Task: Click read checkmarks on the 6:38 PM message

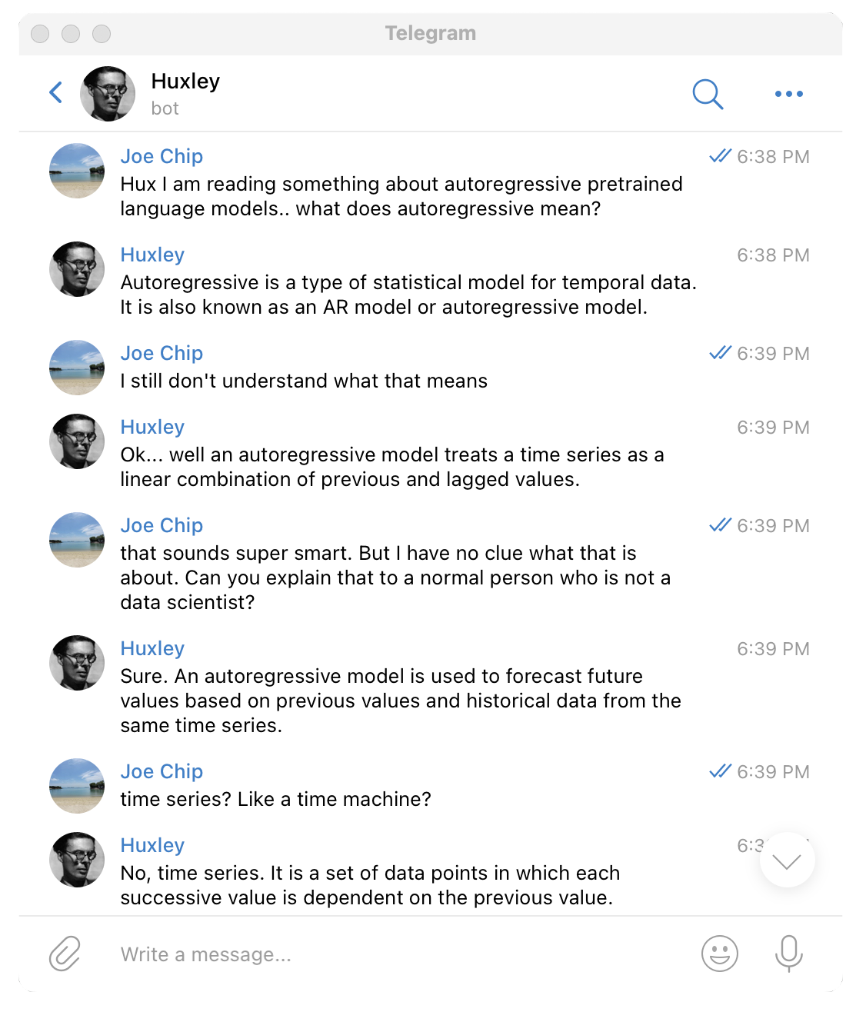Action: pyautogui.click(x=720, y=156)
